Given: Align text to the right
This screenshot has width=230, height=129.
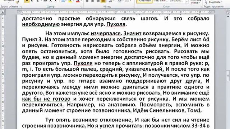Looking at the screenshot, I should (x=98, y=1).
